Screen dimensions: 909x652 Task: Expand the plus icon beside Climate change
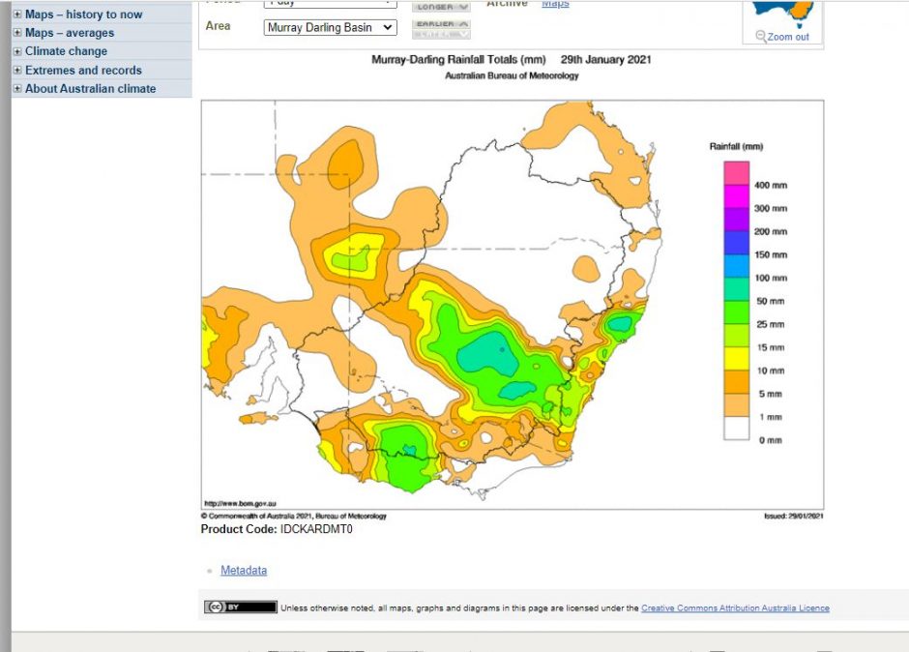[x=17, y=51]
